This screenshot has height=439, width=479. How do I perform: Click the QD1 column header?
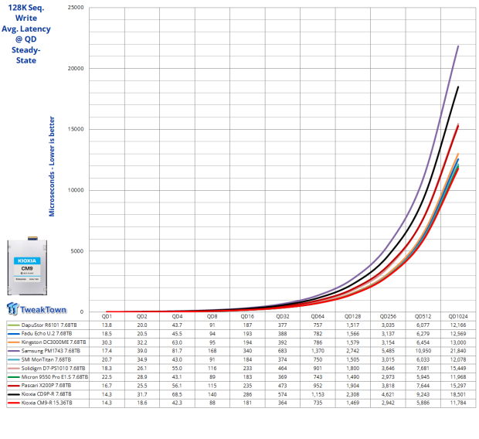coord(107,316)
